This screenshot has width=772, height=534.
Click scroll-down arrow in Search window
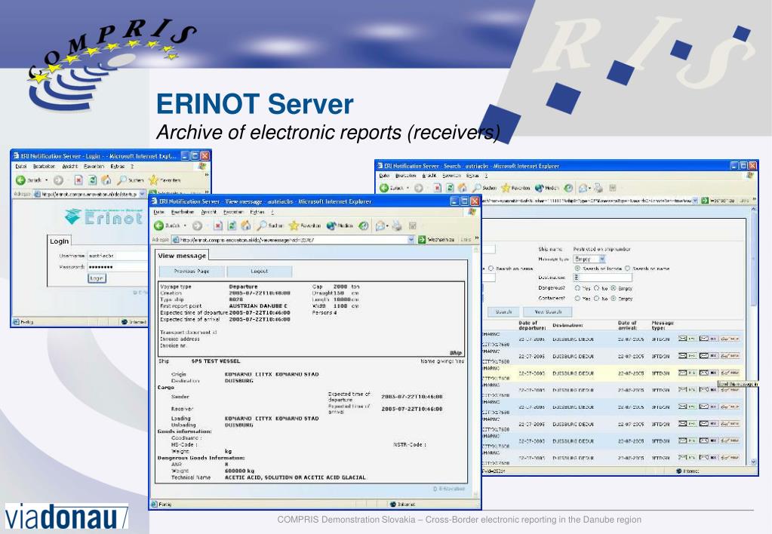point(754,462)
